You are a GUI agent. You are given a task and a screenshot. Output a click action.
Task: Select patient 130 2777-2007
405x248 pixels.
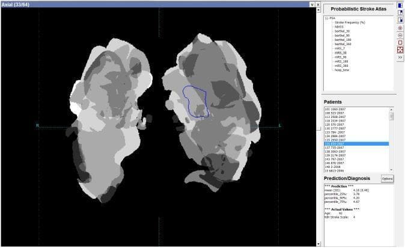click(335, 128)
